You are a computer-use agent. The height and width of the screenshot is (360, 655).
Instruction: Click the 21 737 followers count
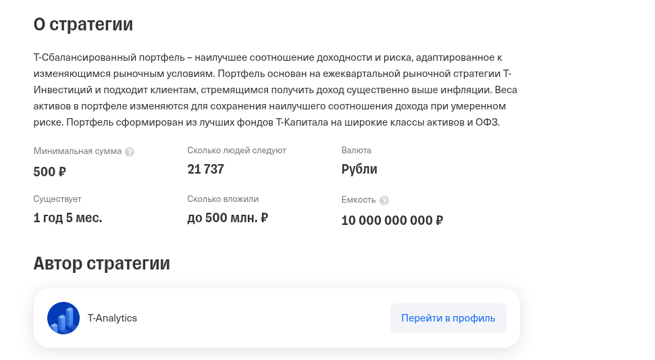(205, 170)
